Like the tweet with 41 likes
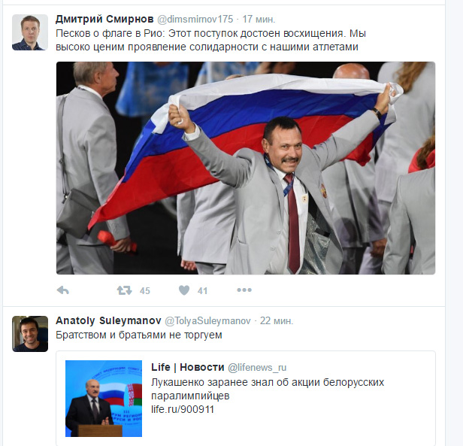 coord(184,290)
